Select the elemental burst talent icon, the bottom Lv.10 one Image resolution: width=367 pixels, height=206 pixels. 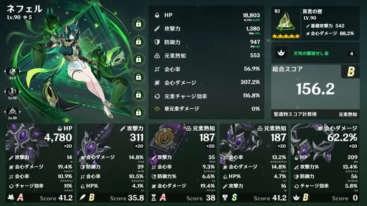[13, 112]
